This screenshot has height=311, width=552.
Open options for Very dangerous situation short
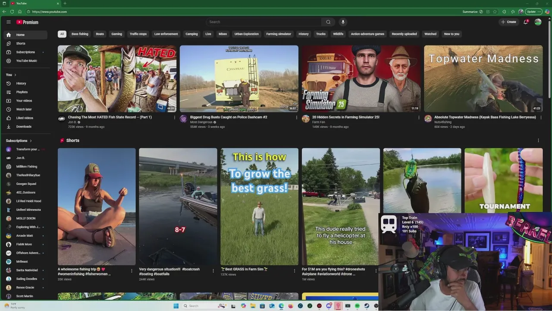[213, 271]
